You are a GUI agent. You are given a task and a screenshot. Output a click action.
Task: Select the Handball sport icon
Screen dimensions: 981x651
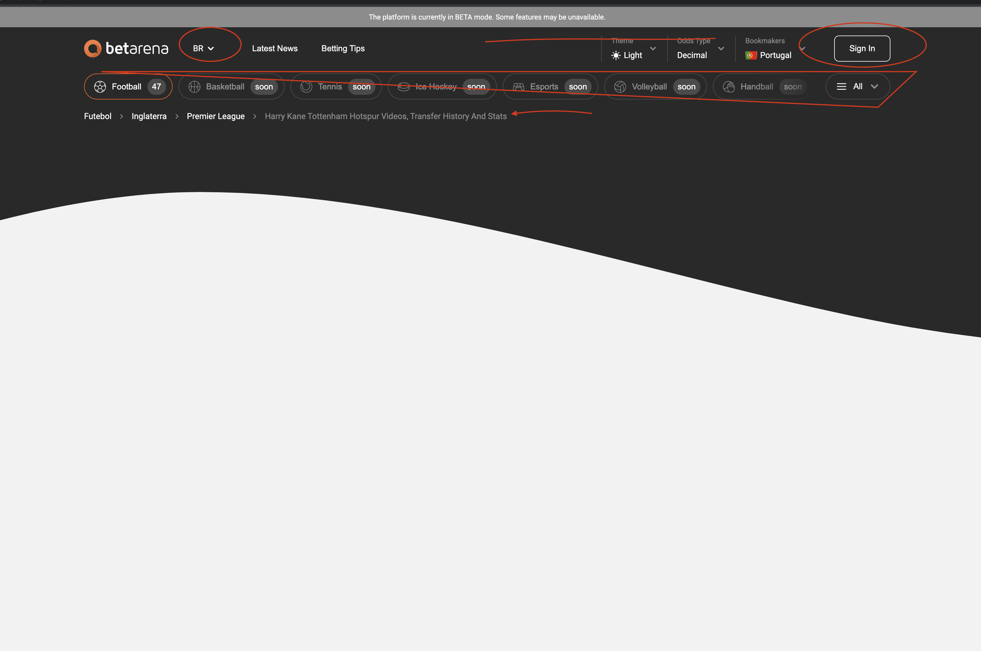click(x=729, y=86)
